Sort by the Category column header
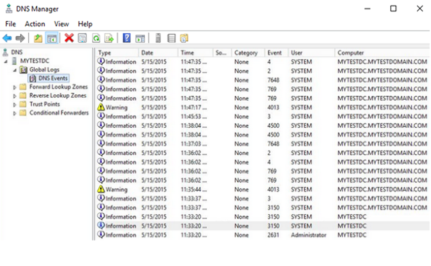 (x=248, y=53)
